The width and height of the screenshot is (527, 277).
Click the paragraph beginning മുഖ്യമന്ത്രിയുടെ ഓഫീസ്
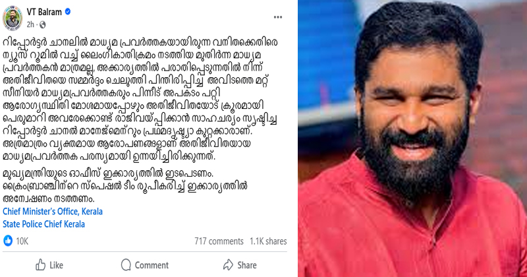(x=125, y=186)
